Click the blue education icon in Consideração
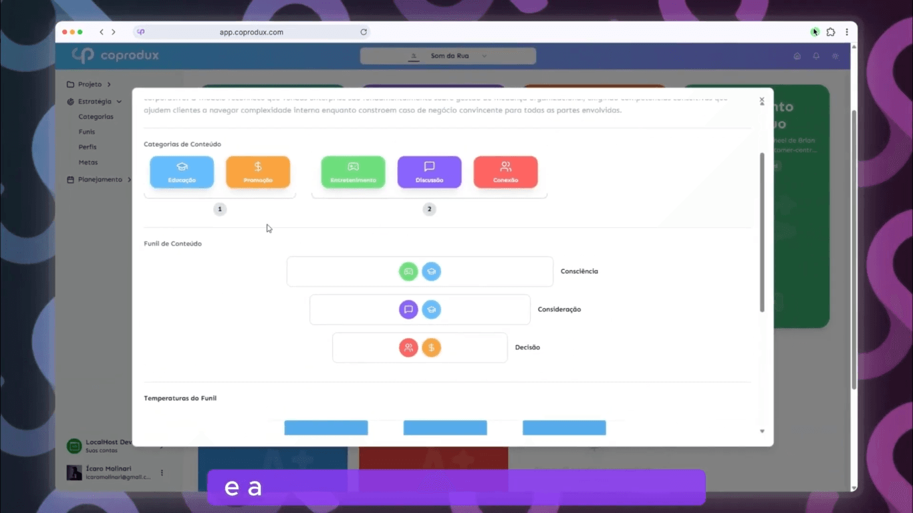This screenshot has height=513, width=913. tap(431, 310)
